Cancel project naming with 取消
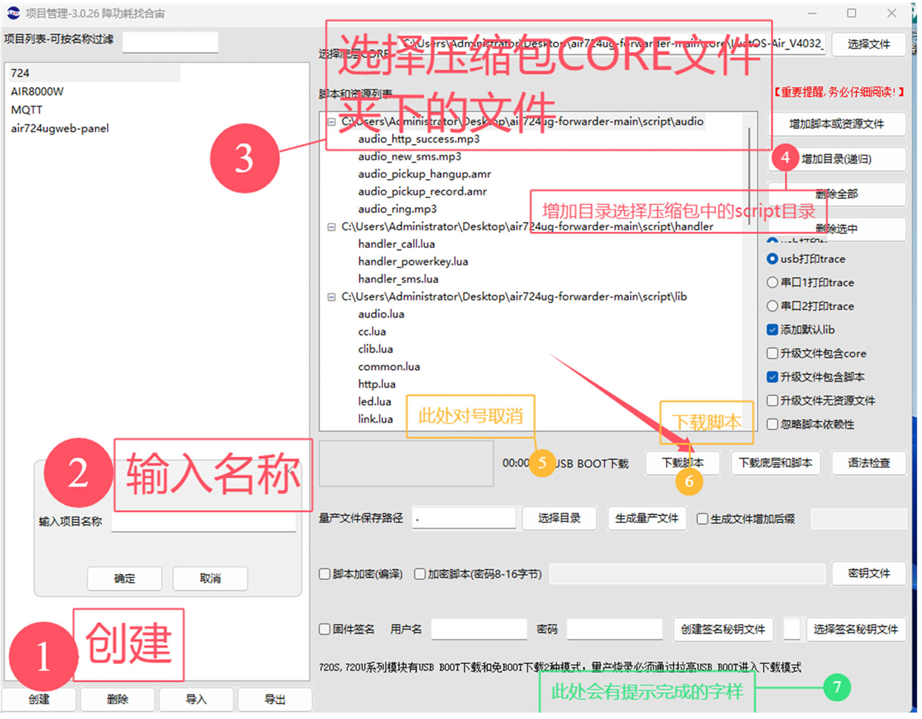The width and height of the screenshot is (922, 719). tap(210, 578)
